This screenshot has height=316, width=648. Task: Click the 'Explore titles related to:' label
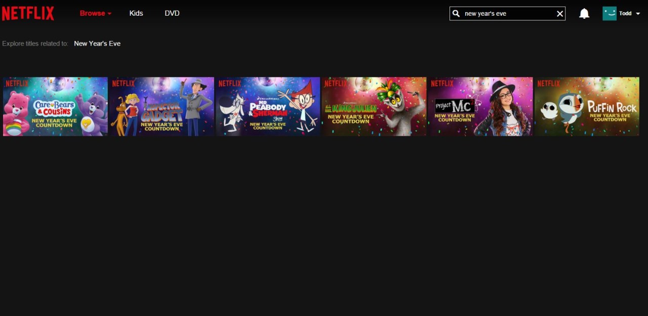click(35, 44)
